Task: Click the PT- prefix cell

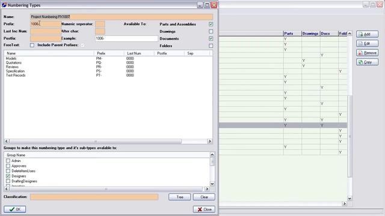Action: pyautogui.click(x=99, y=75)
